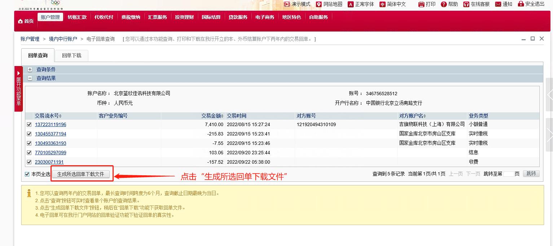The image size is (553, 246).
Task: Toggle the 本页全选 select-all checkbox
Action: click(27, 174)
